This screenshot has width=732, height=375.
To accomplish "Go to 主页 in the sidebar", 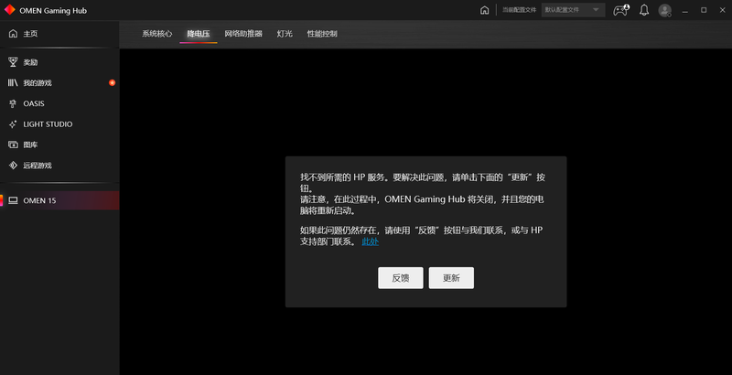I will [x=59, y=34].
